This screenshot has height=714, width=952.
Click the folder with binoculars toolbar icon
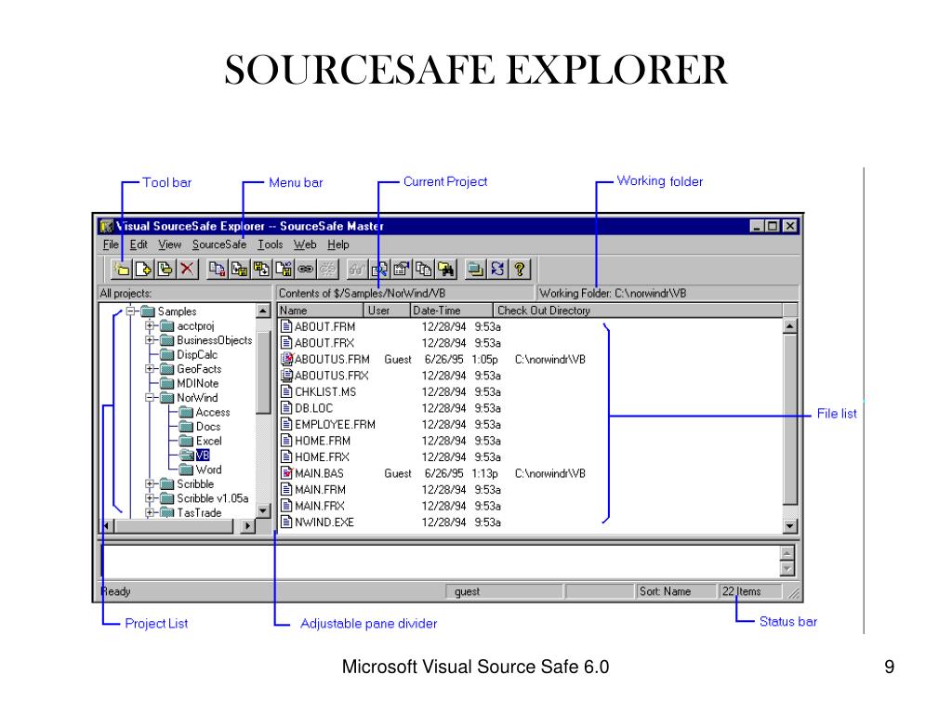click(x=445, y=269)
